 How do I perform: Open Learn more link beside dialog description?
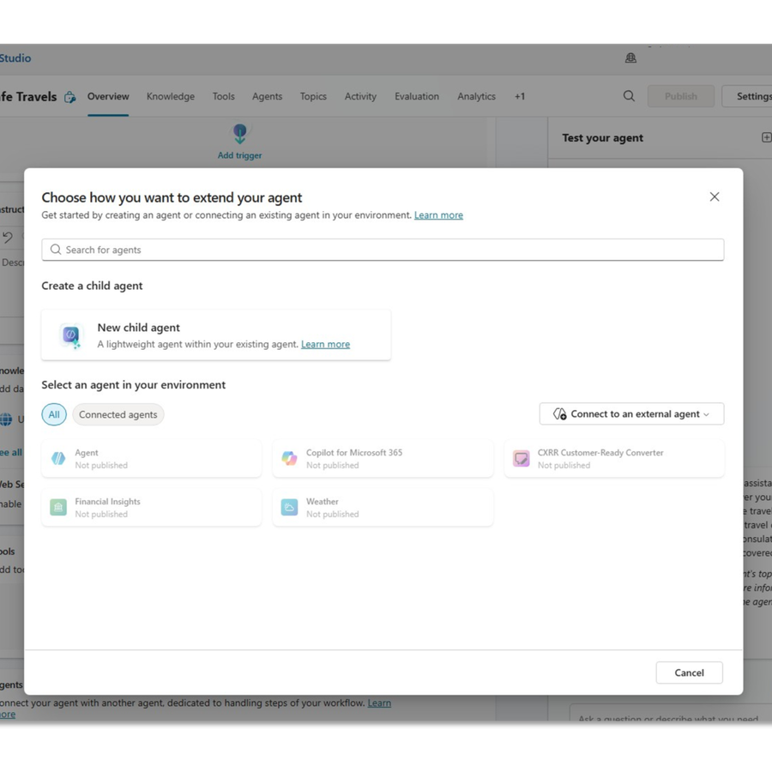438,215
